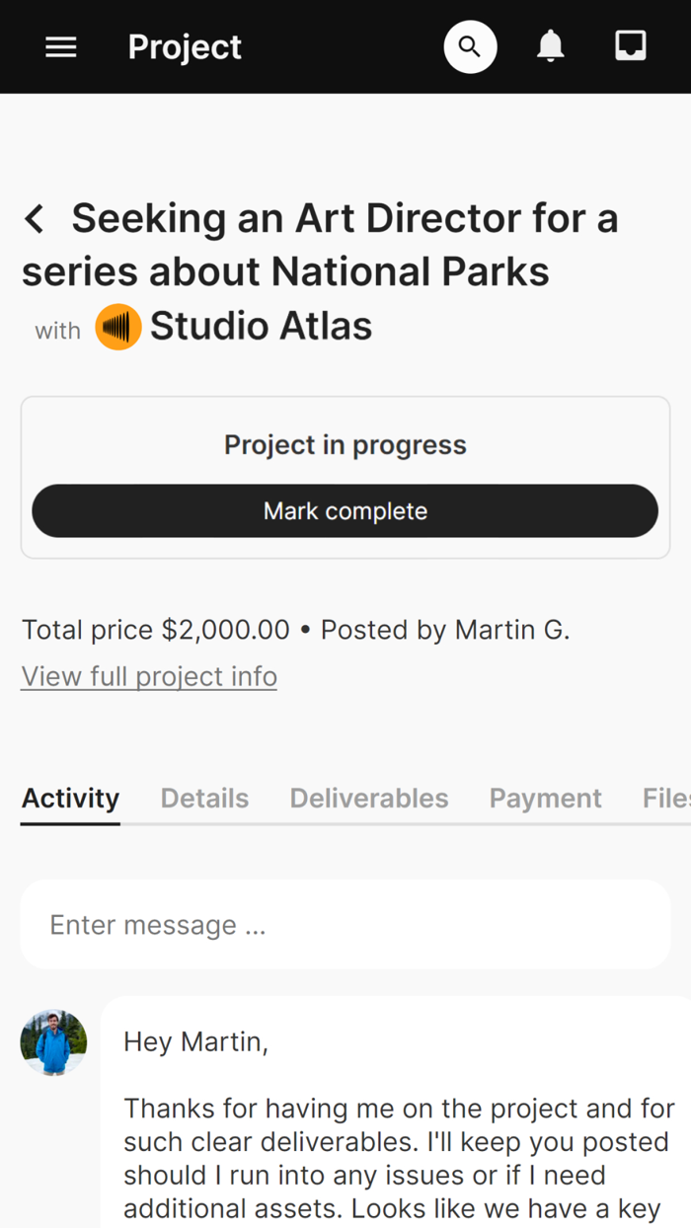Focus the Enter message input field
This screenshot has height=1228, width=691.
345,925
